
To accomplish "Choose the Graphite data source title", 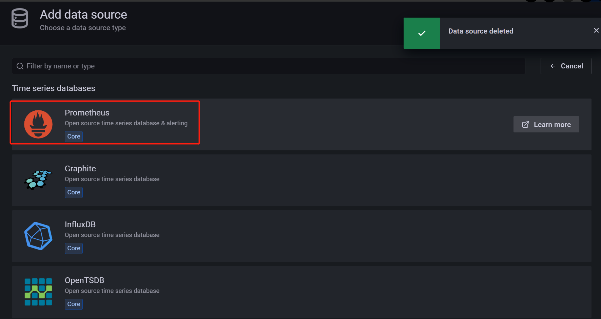I will [x=80, y=169].
